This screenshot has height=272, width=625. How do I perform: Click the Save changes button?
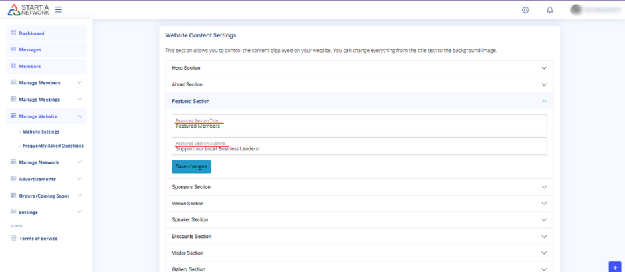click(x=191, y=166)
